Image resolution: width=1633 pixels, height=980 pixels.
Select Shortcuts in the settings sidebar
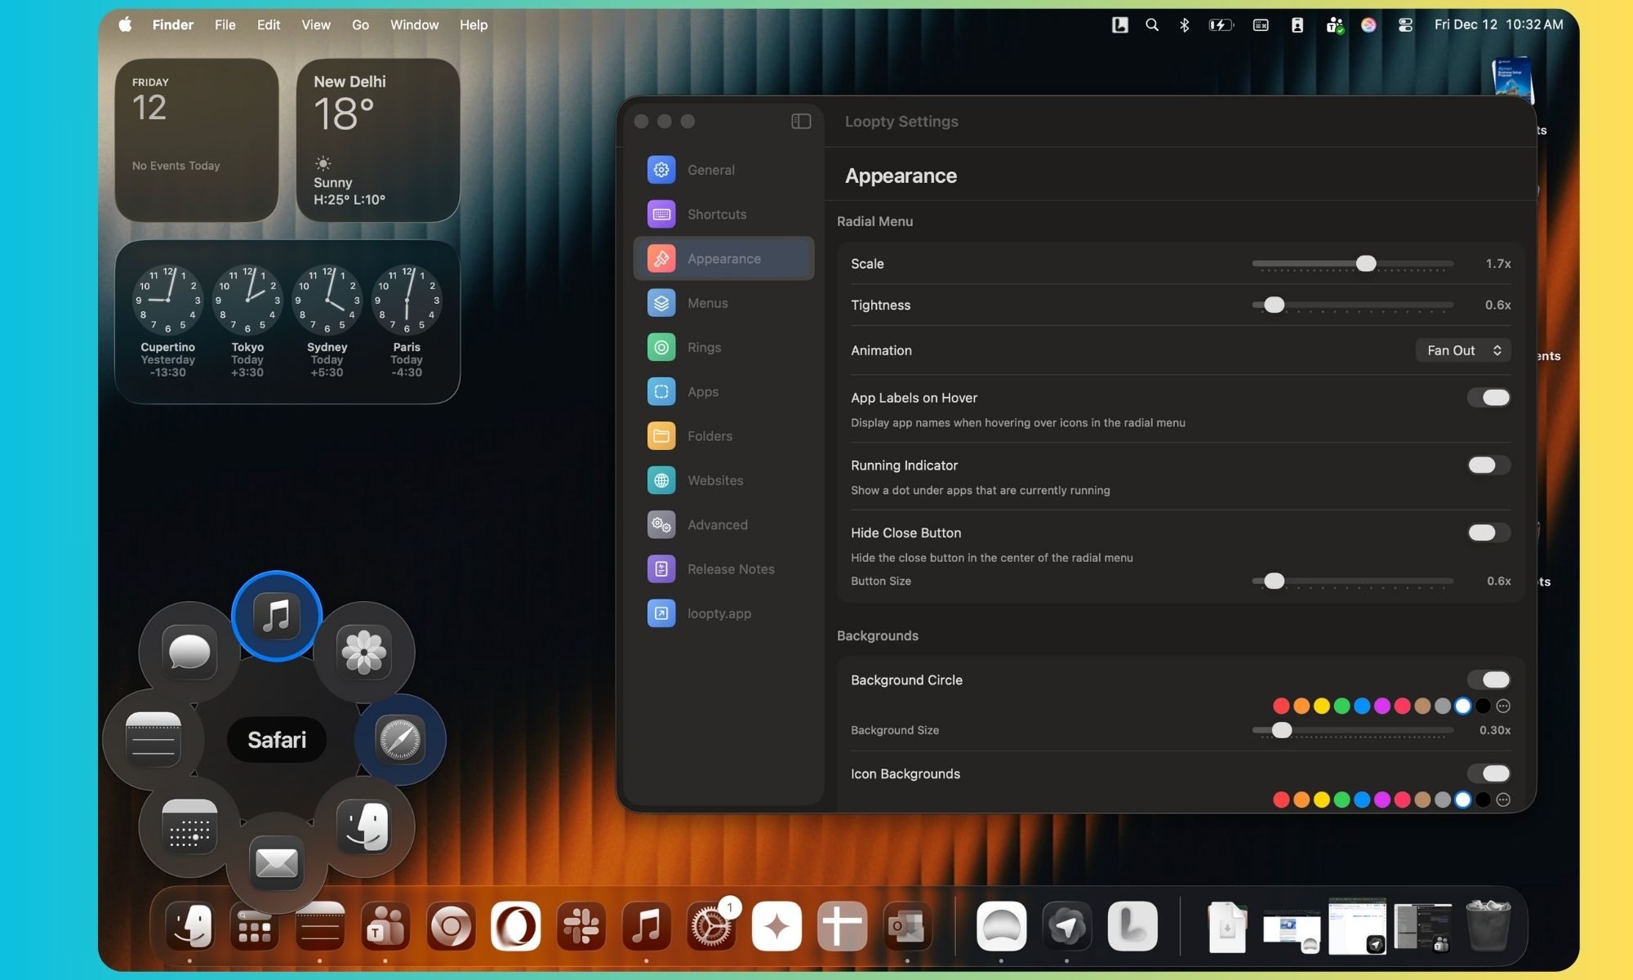coord(717,214)
